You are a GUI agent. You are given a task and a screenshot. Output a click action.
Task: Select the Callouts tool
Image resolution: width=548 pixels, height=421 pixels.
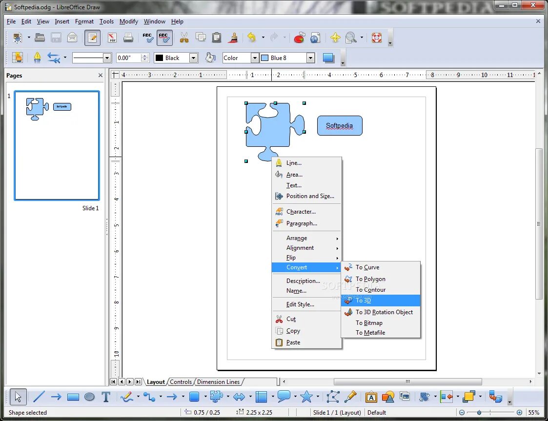point(284,397)
